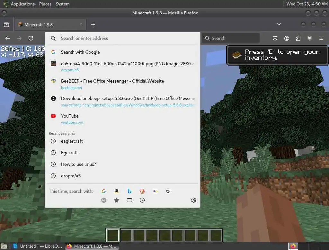Click the Firefox workspace thumbnail in taskbar
The width and height of the screenshot is (329, 250).
coord(293,246)
